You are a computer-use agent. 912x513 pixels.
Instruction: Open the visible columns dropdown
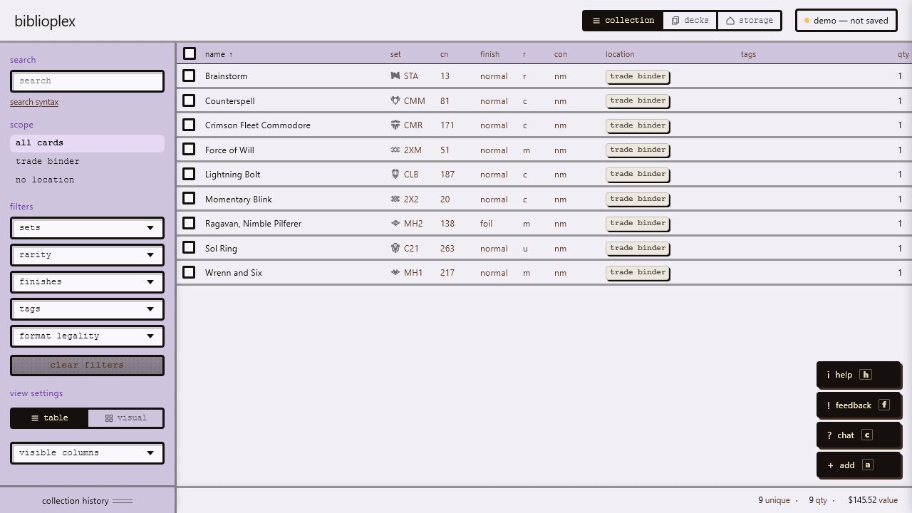87,453
